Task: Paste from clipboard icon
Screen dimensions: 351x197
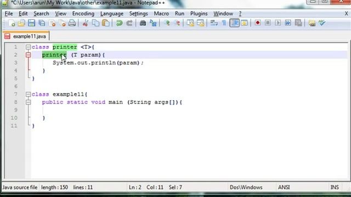Action: [106, 23]
